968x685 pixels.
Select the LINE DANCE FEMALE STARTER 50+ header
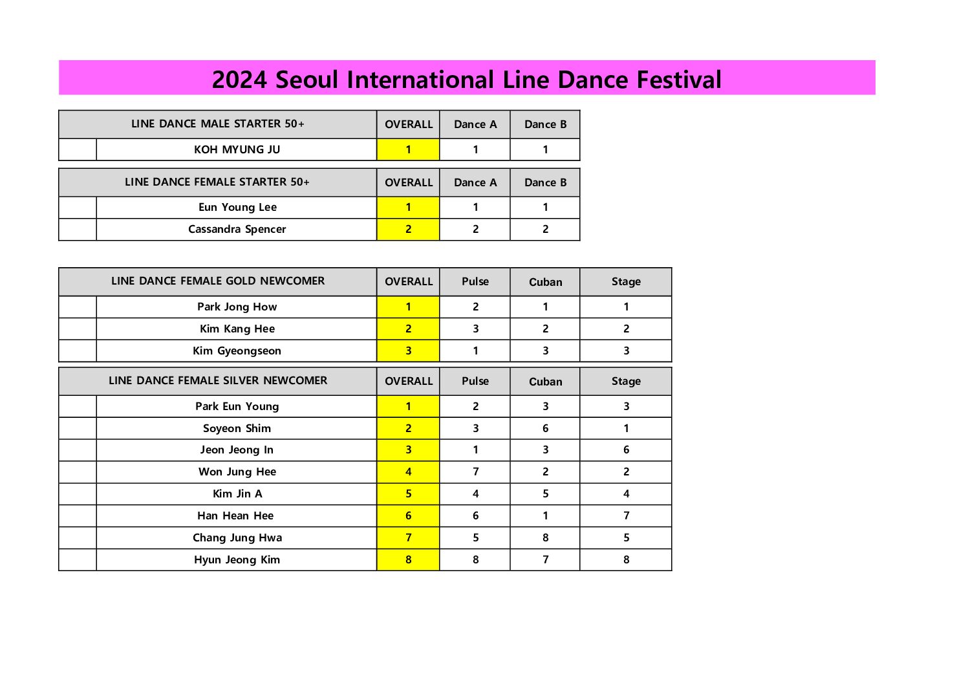[x=217, y=182]
